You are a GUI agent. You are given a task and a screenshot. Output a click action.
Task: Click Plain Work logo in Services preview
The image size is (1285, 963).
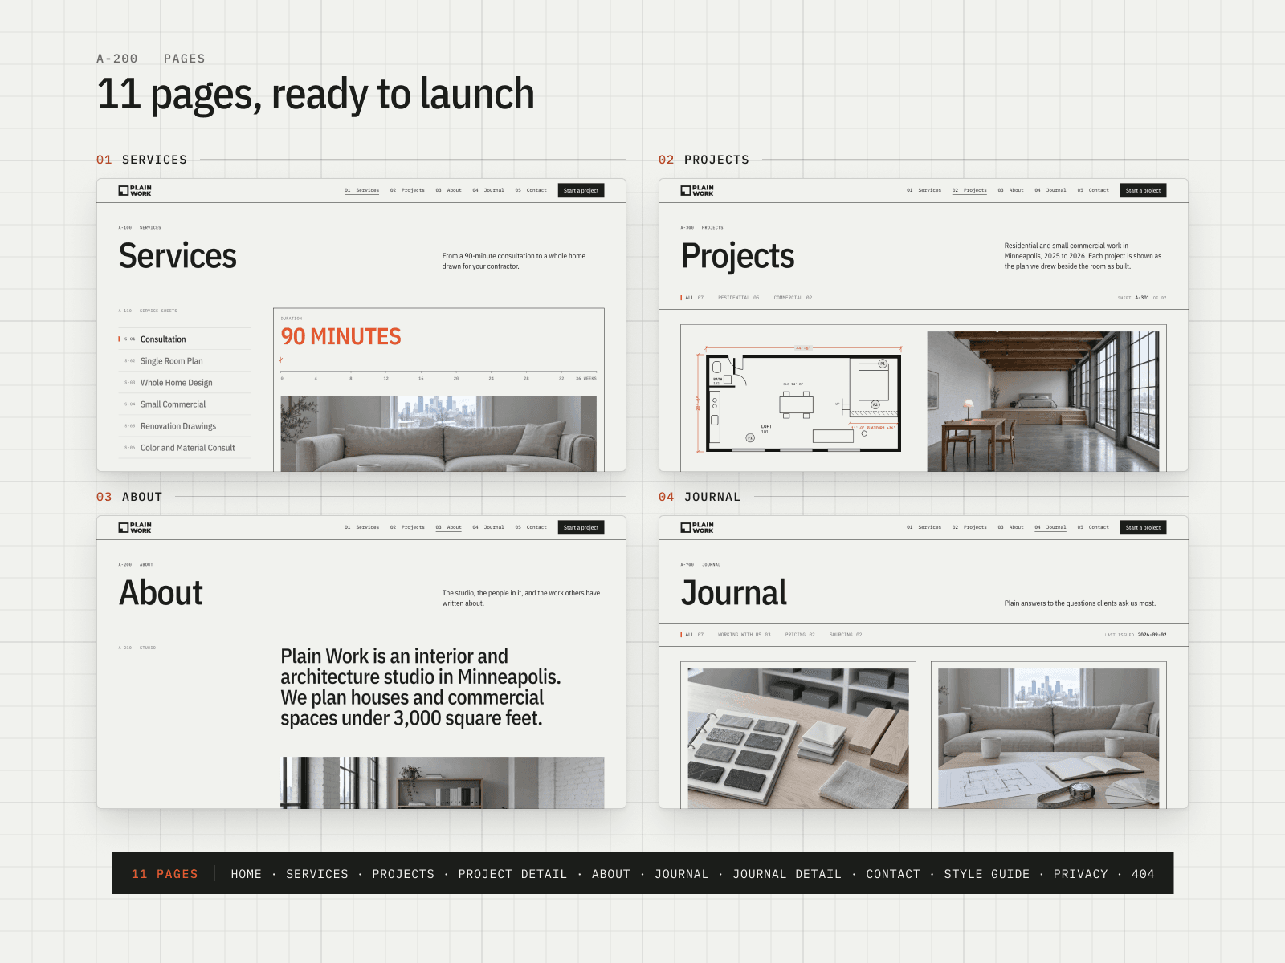[x=135, y=190]
